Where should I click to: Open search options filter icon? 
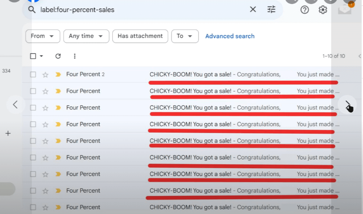(271, 10)
